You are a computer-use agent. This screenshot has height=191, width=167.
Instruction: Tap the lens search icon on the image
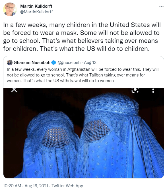135,90
